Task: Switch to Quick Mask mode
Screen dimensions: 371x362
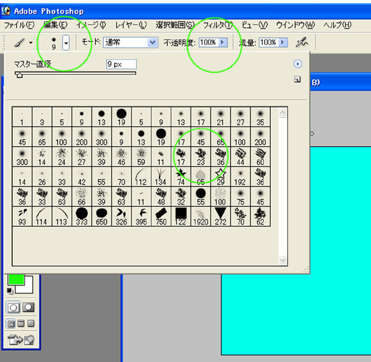Action: tap(28, 307)
